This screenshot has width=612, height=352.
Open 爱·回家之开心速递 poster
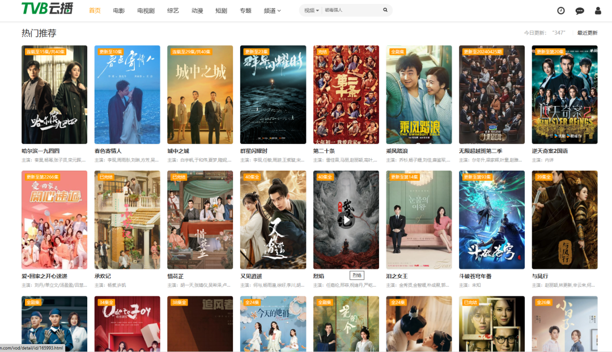pos(54,220)
